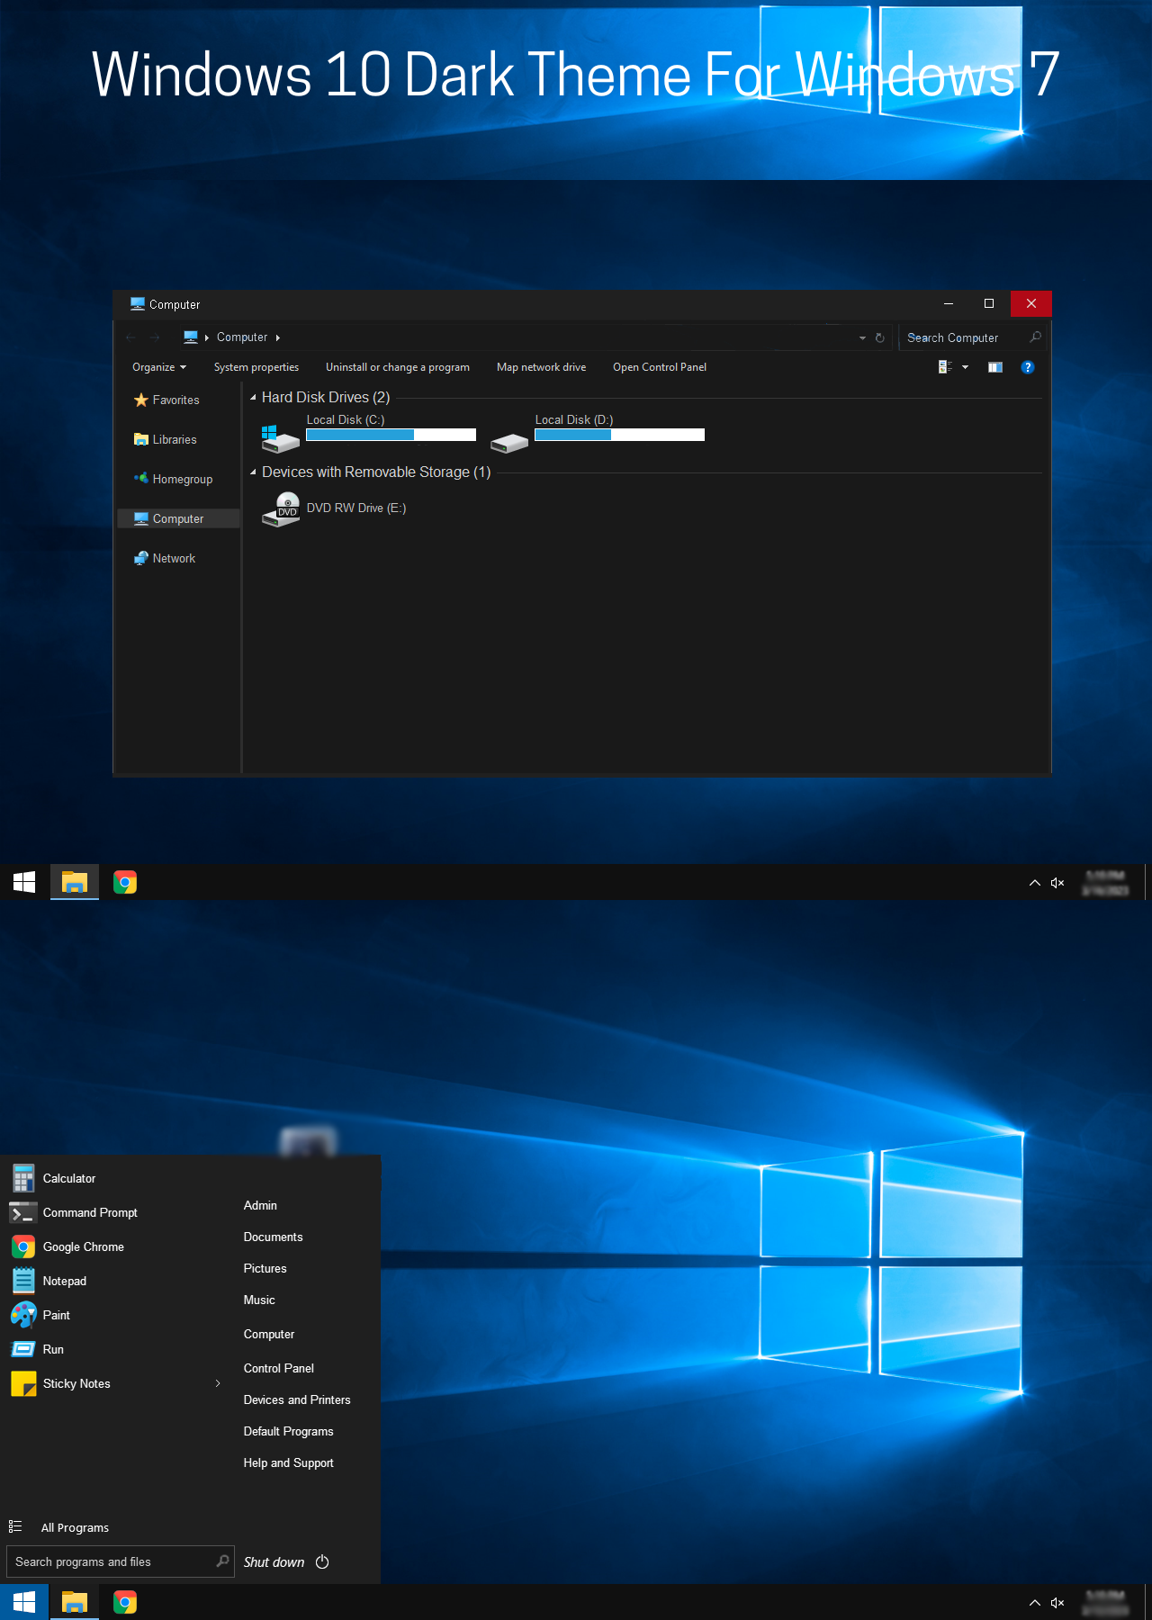
Task: Click Map network drive
Action: pos(541,367)
